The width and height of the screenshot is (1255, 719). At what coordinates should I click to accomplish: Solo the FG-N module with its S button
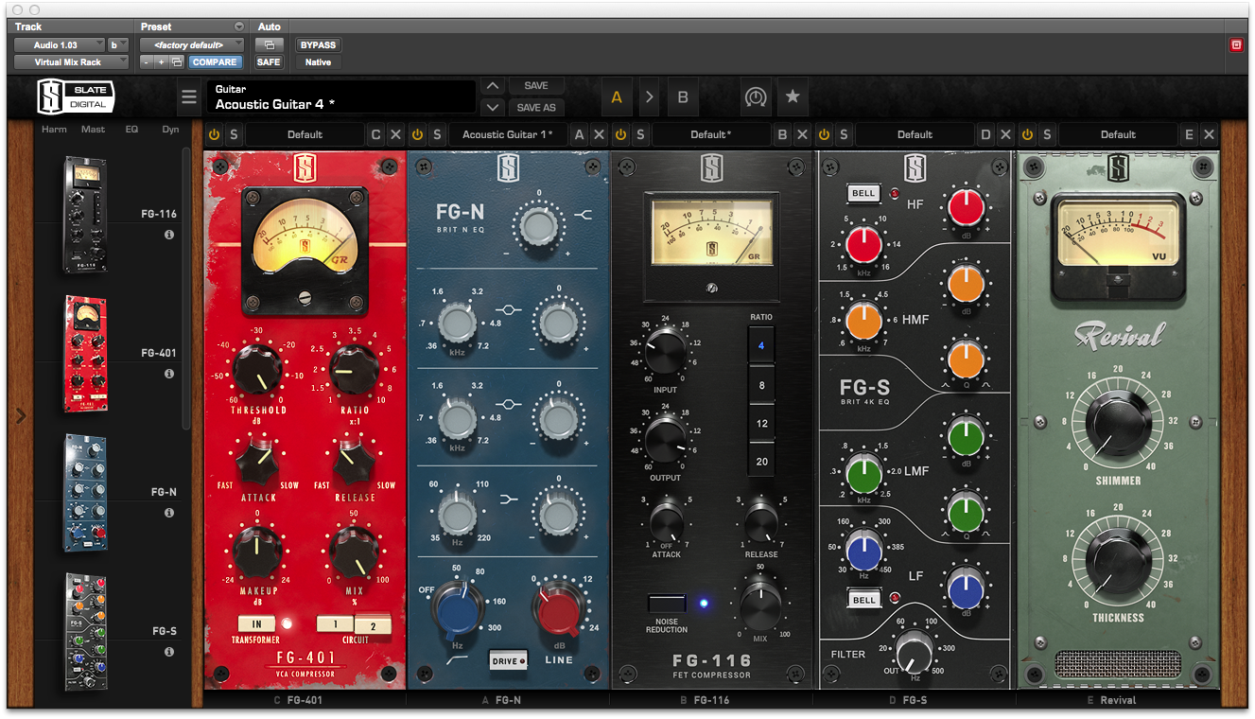click(437, 134)
